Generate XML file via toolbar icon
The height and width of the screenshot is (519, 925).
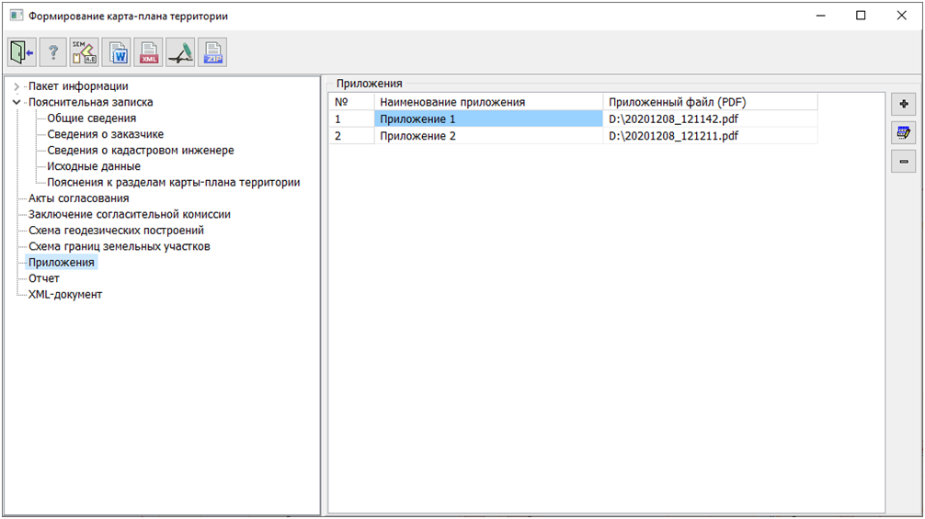148,52
